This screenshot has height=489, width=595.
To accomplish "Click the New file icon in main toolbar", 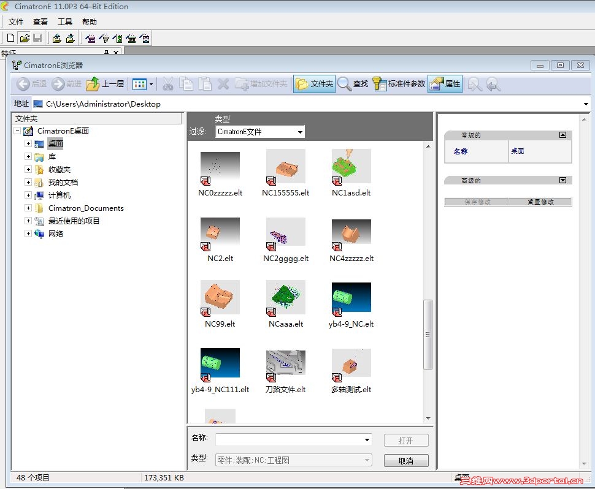I will (x=10, y=38).
